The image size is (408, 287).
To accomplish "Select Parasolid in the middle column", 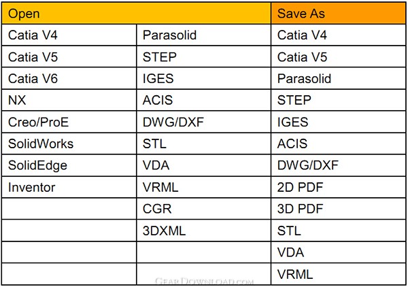I will click(204, 35).
